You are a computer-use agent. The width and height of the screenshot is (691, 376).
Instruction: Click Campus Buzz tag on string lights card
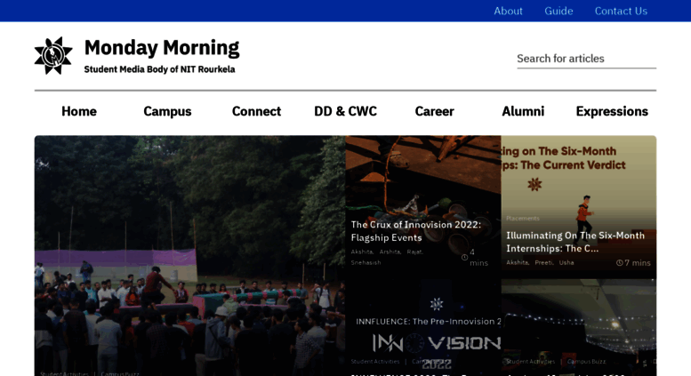click(586, 362)
